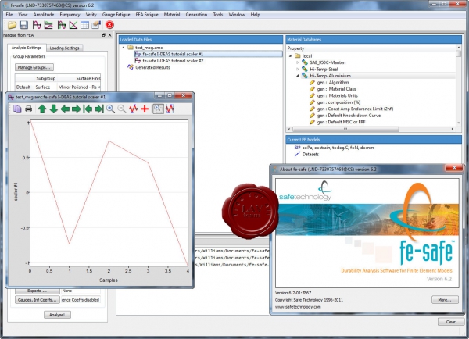
Task: Collapse the local database folder
Action: point(290,56)
